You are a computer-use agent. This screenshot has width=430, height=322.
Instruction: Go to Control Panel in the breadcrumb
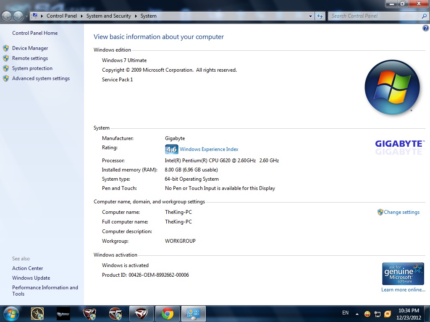[x=62, y=16]
